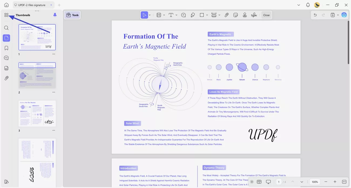This screenshot has height=188, width=351.
Task: Toggle the Thumbnails panel pin
Action: pos(55,15)
